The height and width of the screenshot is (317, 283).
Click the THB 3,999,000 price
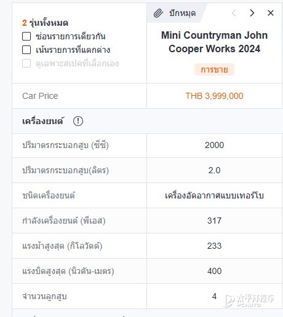click(x=214, y=96)
